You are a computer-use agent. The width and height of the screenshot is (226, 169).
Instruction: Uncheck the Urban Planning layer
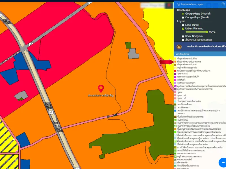coord(183,29)
